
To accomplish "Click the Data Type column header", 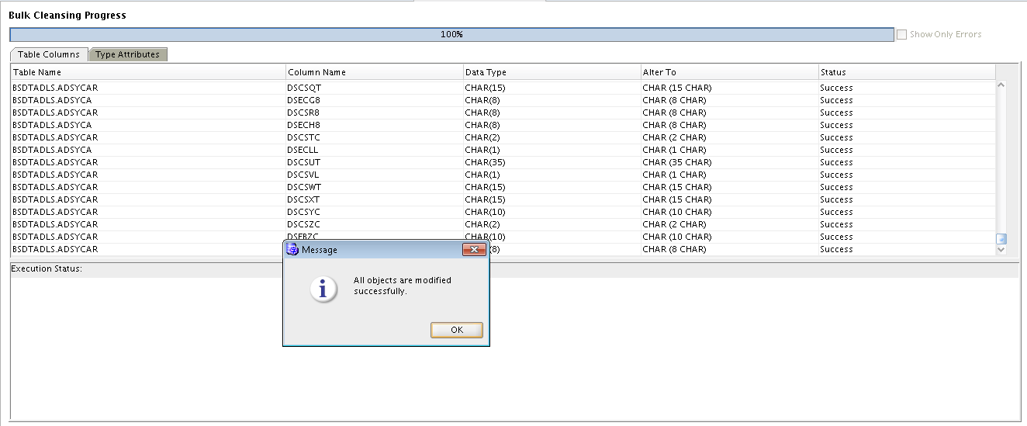I will point(551,72).
